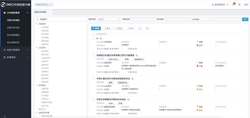Select checkbox for 检测到主机通过非常用端口进行可疑通信
This screenshot has width=250, height=118.
(94, 55)
